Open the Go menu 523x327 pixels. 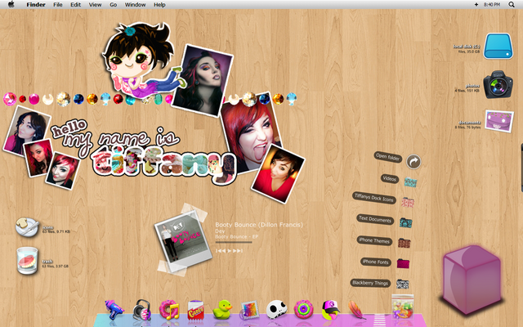pyautogui.click(x=114, y=5)
